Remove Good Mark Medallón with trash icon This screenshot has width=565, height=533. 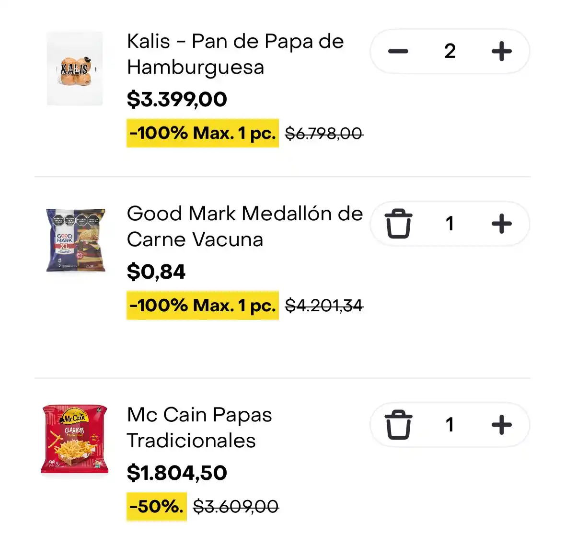[398, 223]
